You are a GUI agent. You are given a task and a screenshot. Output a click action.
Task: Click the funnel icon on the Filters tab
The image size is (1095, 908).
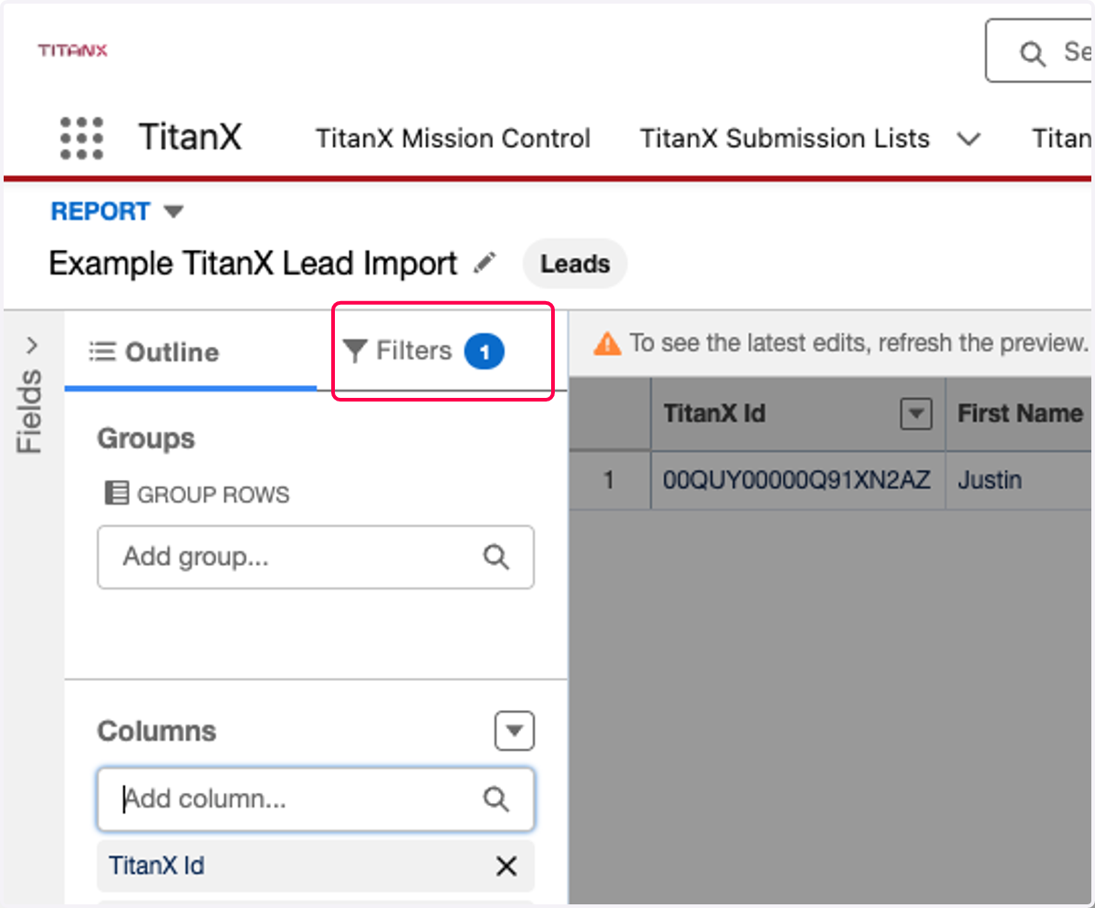354,350
